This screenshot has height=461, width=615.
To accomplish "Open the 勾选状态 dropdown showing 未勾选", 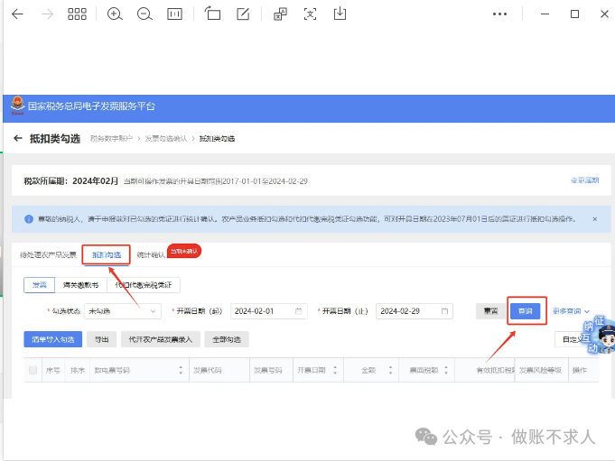I will tap(123, 311).
